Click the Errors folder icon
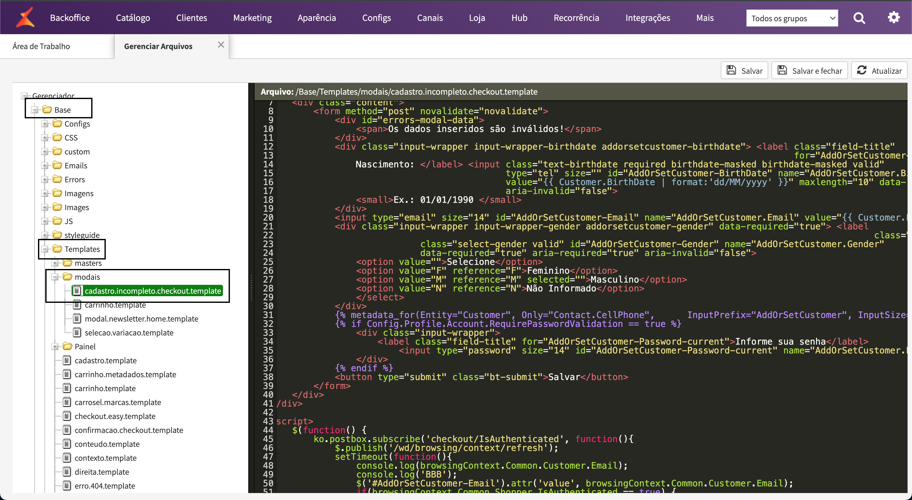Image resolution: width=912 pixels, height=500 pixels. coord(57,179)
